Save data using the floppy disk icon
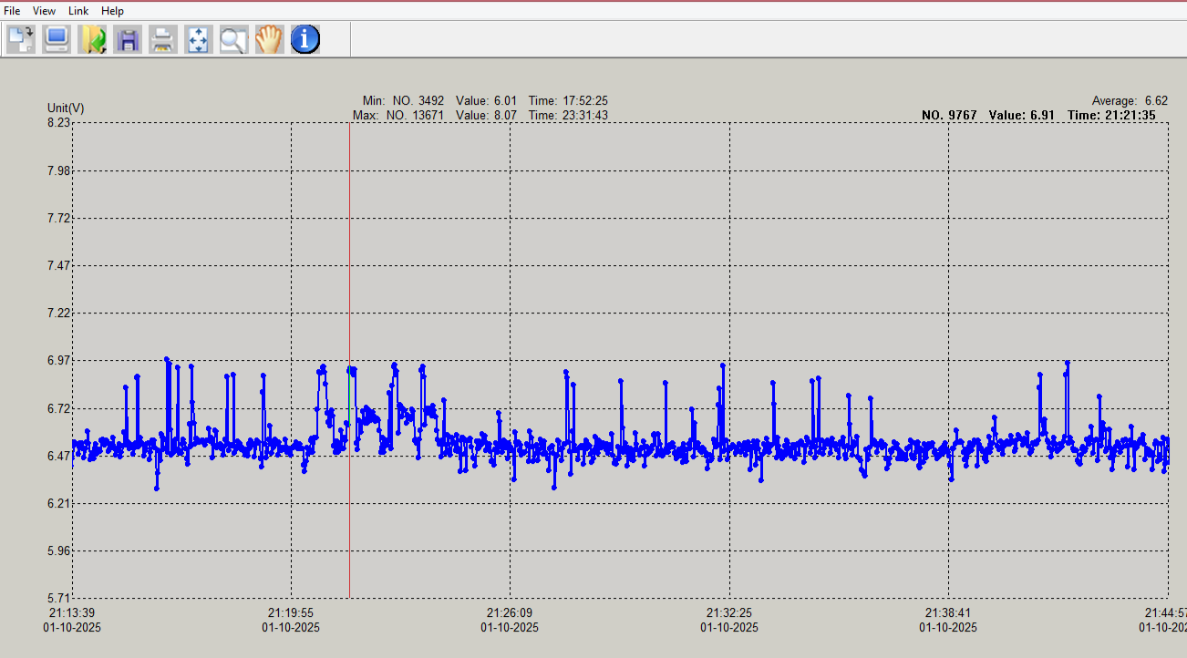Image resolution: width=1187 pixels, height=658 pixels. pyautogui.click(x=128, y=39)
